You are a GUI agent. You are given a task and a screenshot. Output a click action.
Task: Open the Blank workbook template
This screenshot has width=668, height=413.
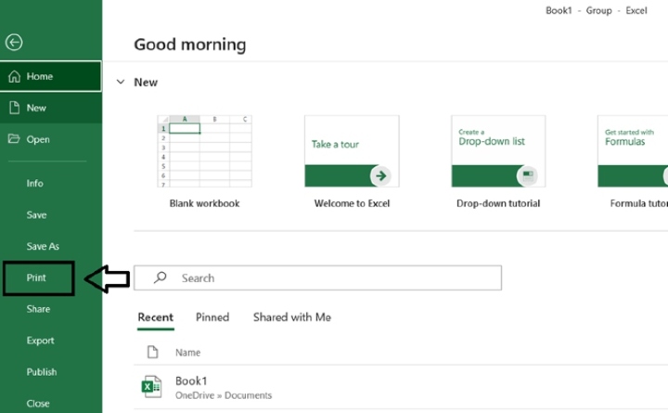[x=204, y=151]
